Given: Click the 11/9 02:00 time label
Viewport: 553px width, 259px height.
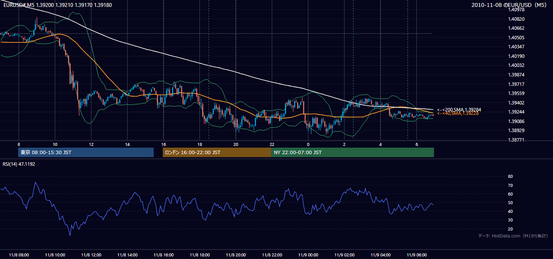Looking at the screenshot, I should tap(344, 255).
